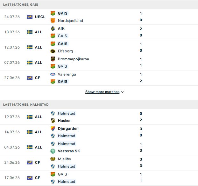Click the Brommapojkarna team badge
The width and height of the screenshot is (198, 186).
coord(53,59)
